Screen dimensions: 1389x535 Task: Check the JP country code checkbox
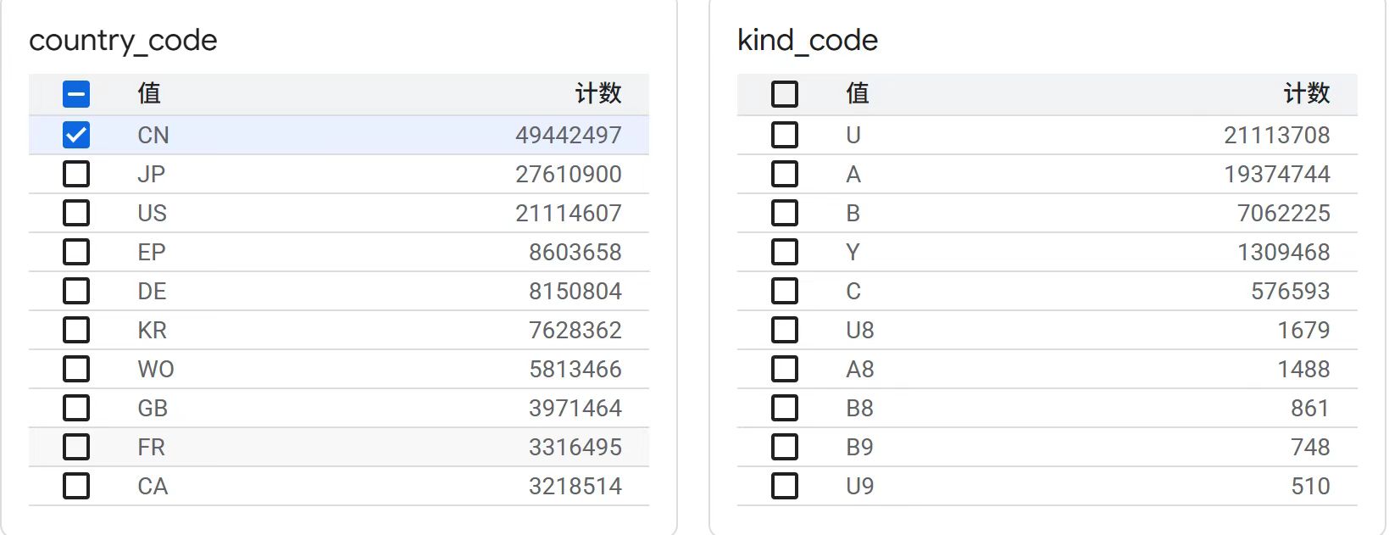click(x=76, y=174)
